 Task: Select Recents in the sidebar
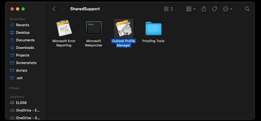[23, 25]
